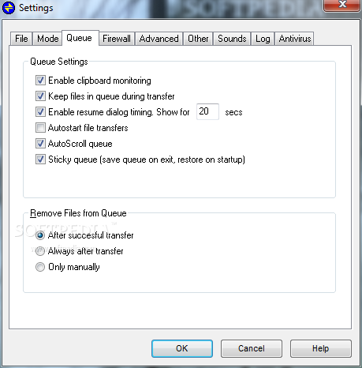Close the Settings dialog

tap(341, 6)
